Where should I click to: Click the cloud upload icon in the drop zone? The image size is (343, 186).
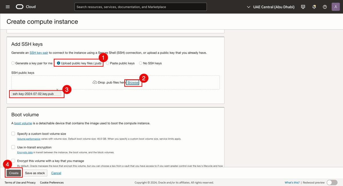click(95, 82)
